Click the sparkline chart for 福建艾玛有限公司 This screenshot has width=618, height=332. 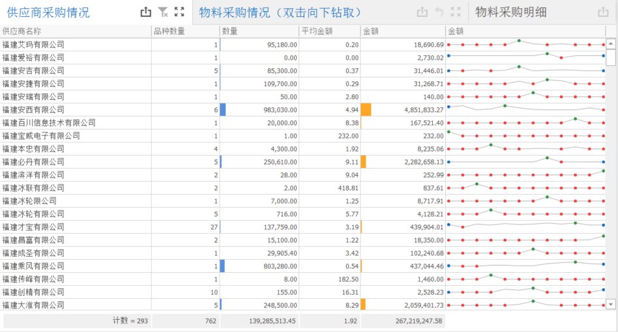pos(525,44)
